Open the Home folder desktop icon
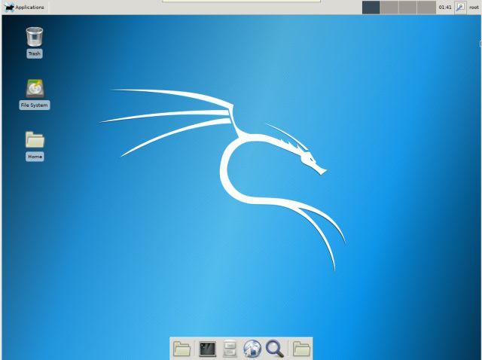 point(35,139)
